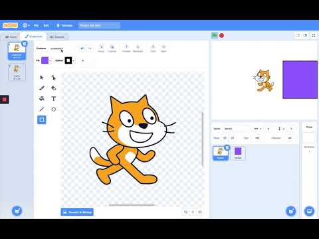Select the Eraser tool
Image resolution: width=319 pixels, height=239 pixels.
[x=54, y=88]
